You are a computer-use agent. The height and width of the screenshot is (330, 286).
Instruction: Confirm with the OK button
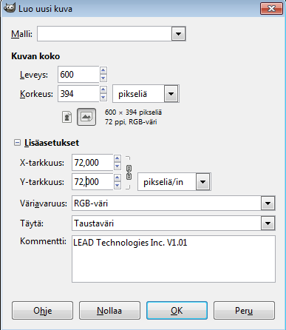click(177, 311)
